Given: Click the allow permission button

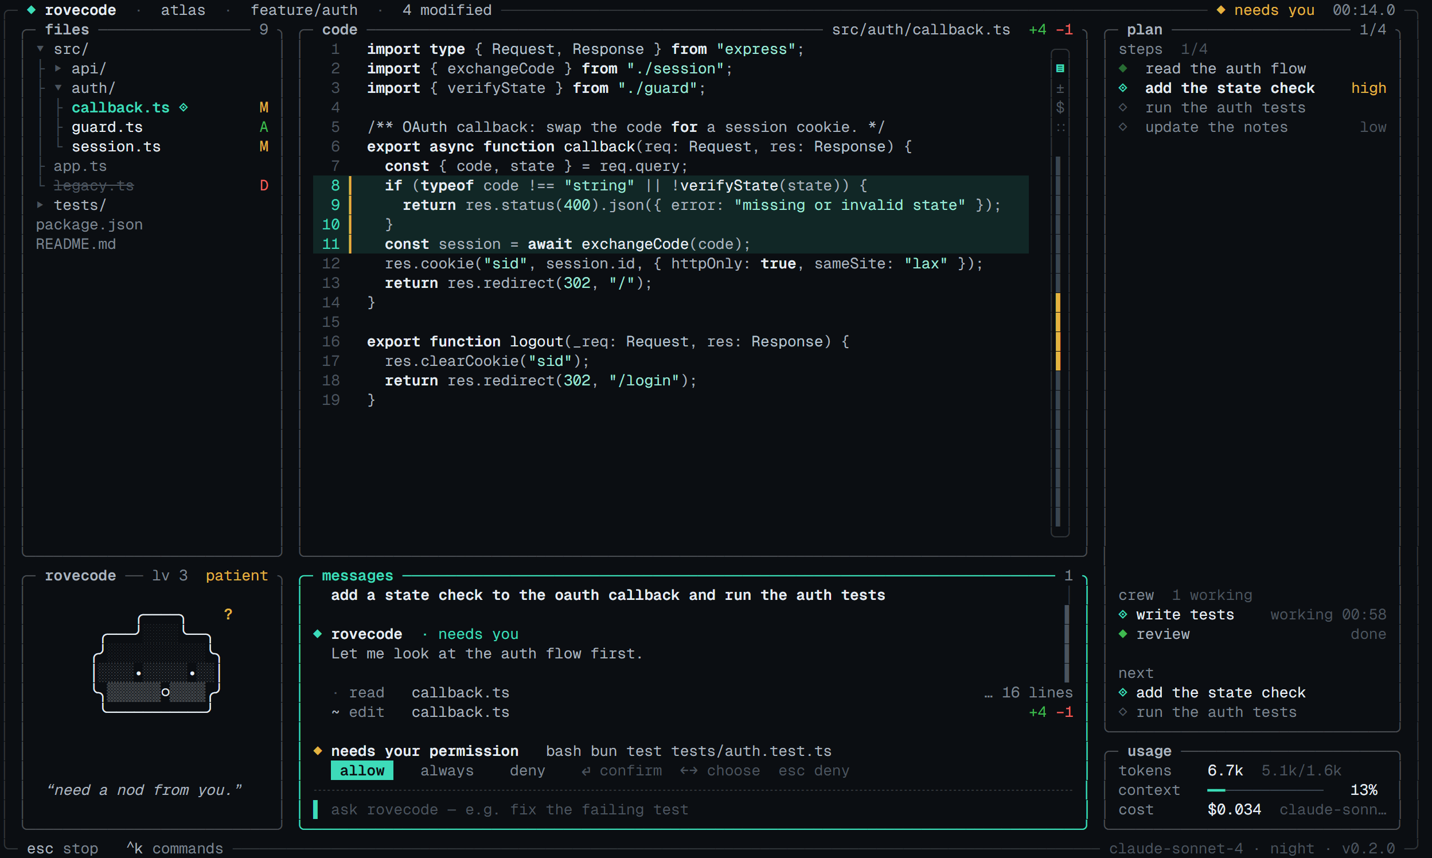Looking at the screenshot, I should click(362, 771).
